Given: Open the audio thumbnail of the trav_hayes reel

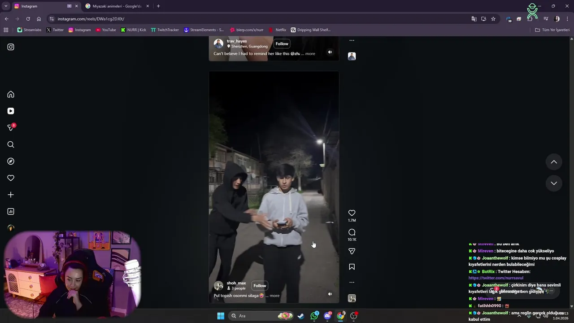Looking at the screenshot, I should pyautogui.click(x=352, y=56).
